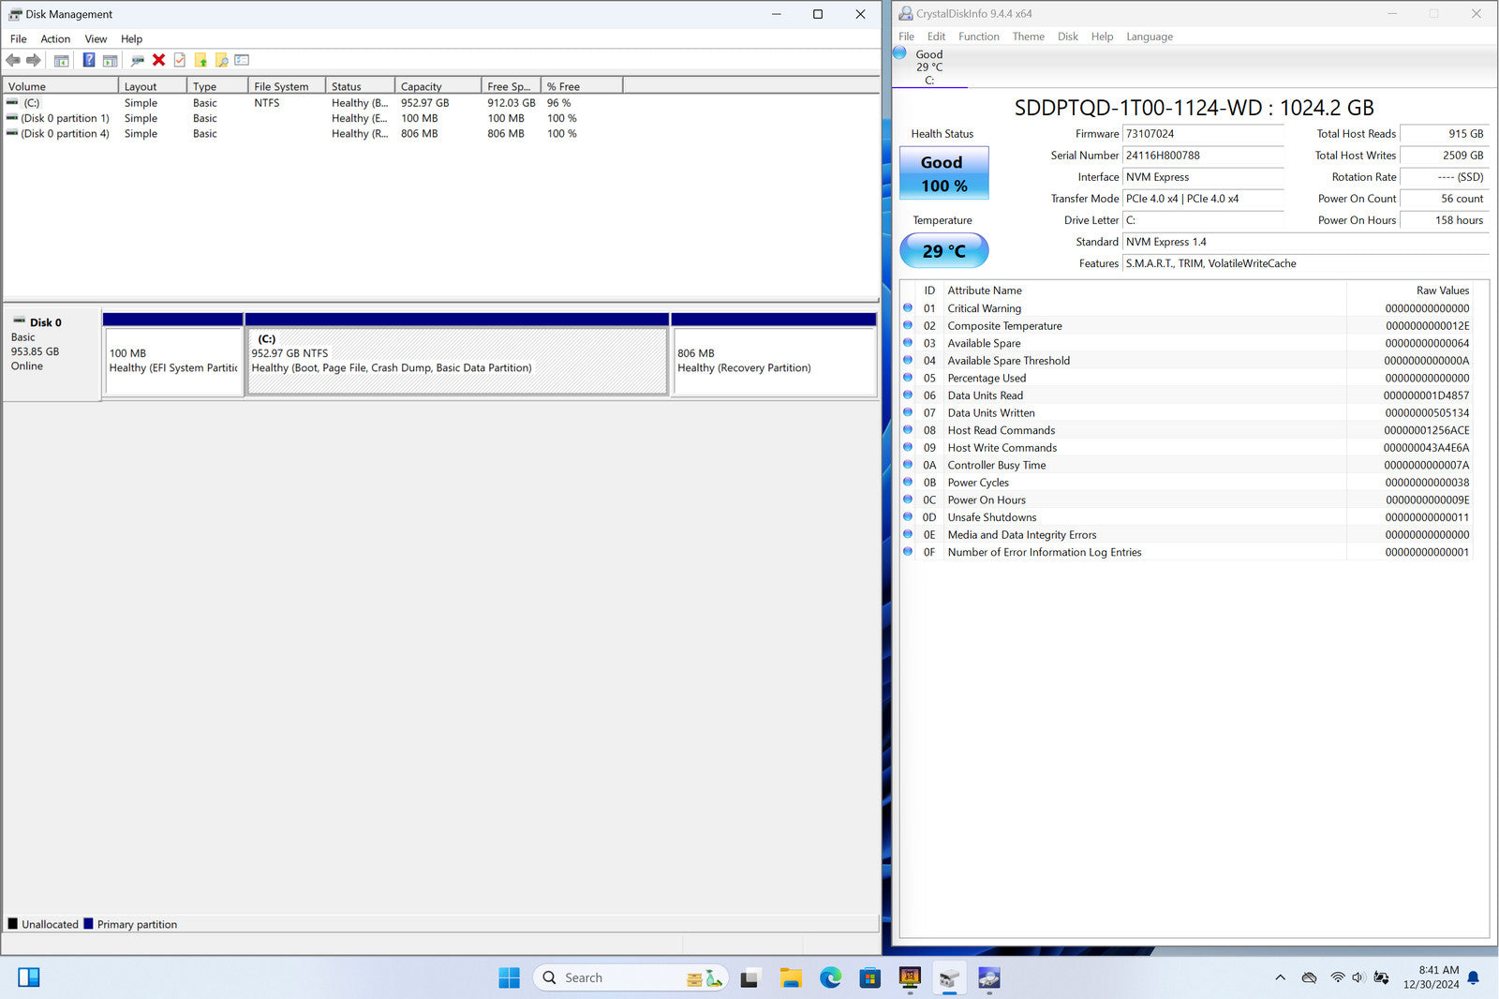Viewport: 1499px width, 999px height.
Task: Click the Show/Hide Console Tree icon
Action: (61, 60)
